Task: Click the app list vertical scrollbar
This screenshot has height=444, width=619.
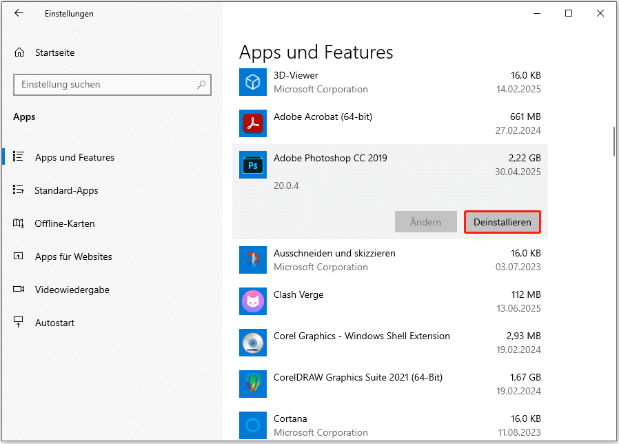Action: click(x=614, y=141)
